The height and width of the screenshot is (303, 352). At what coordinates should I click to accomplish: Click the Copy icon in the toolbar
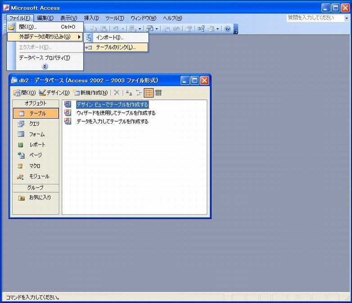(x=94, y=29)
